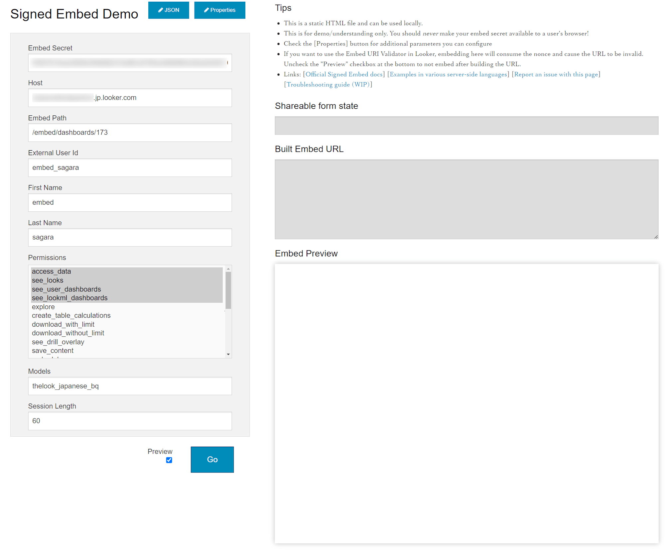The width and height of the screenshot is (665, 551).
Task: Select see_looks permission
Action: click(127, 280)
